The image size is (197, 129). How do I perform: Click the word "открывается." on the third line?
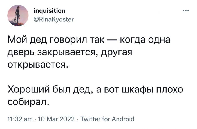point(37,65)
